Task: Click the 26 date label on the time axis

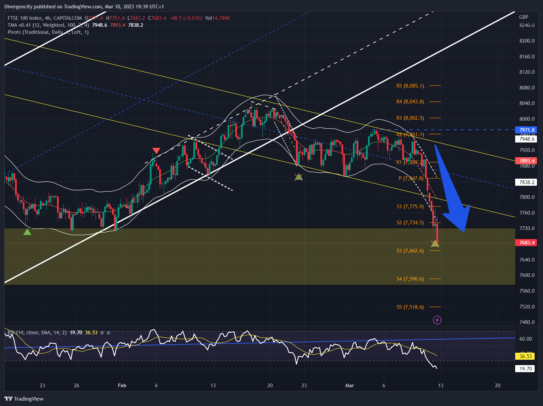Action: coord(76,386)
